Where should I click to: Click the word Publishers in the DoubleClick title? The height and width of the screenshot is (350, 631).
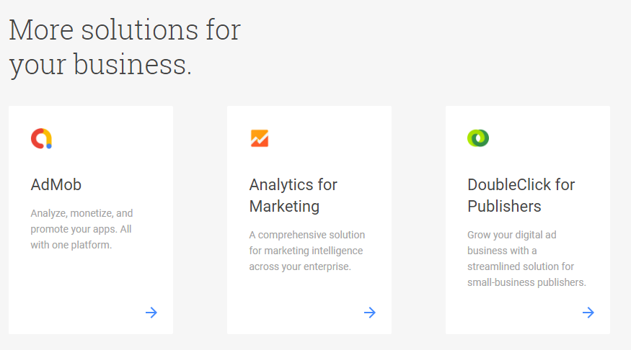(504, 207)
